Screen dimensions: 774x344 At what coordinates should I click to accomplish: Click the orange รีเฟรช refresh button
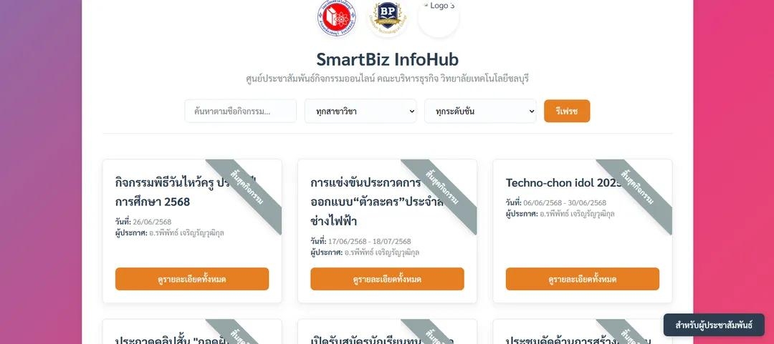(567, 111)
